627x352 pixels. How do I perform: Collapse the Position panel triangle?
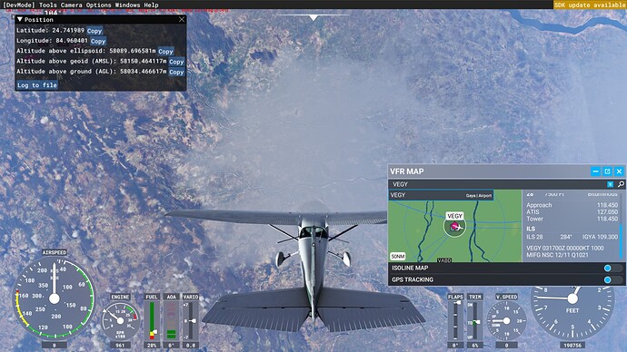point(20,19)
